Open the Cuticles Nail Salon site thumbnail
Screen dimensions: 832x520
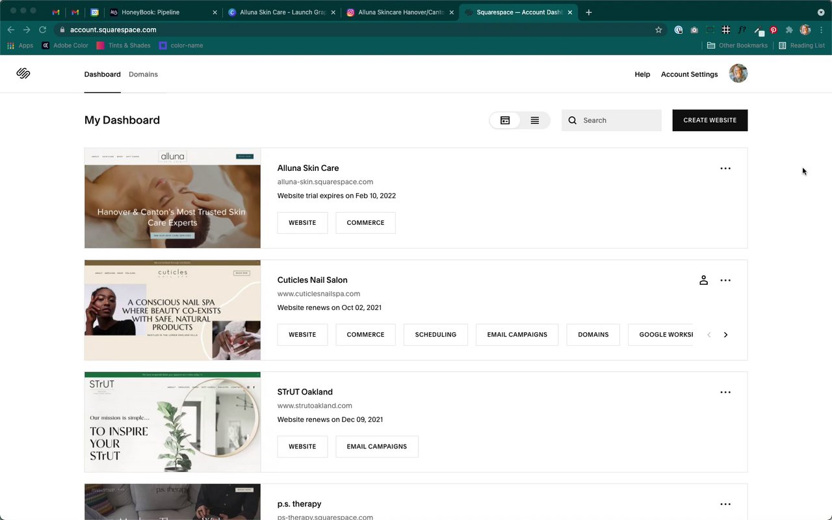click(x=172, y=310)
